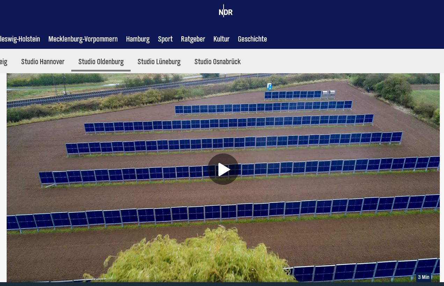Switch to Studio Lüneburg
444x286 pixels.
[x=159, y=62]
